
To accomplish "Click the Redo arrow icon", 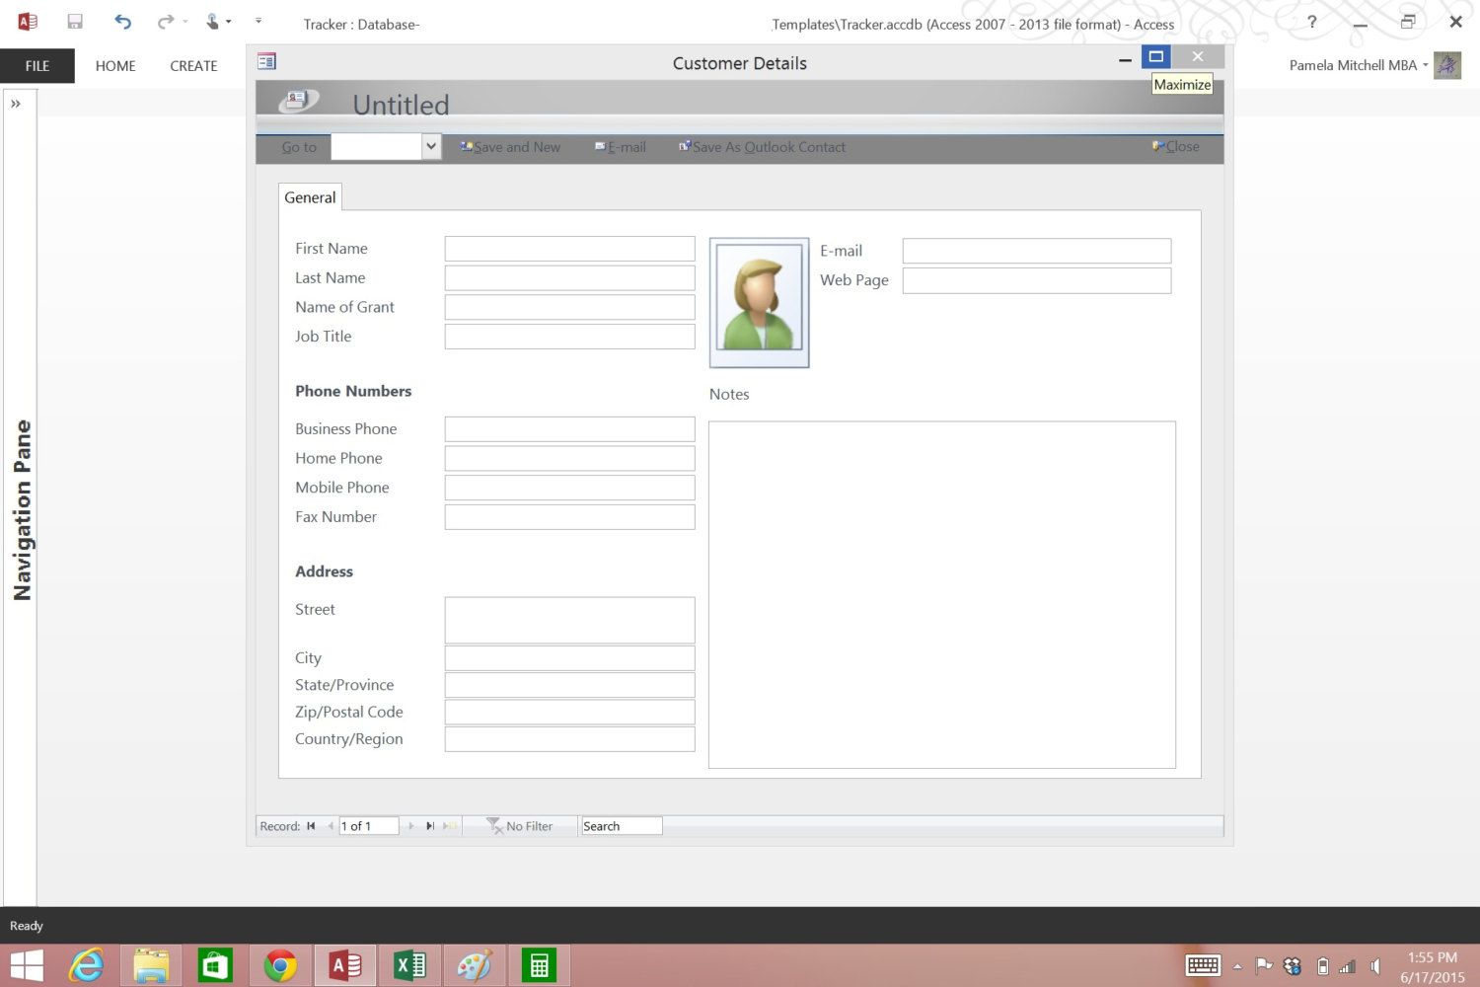I will pos(165,22).
